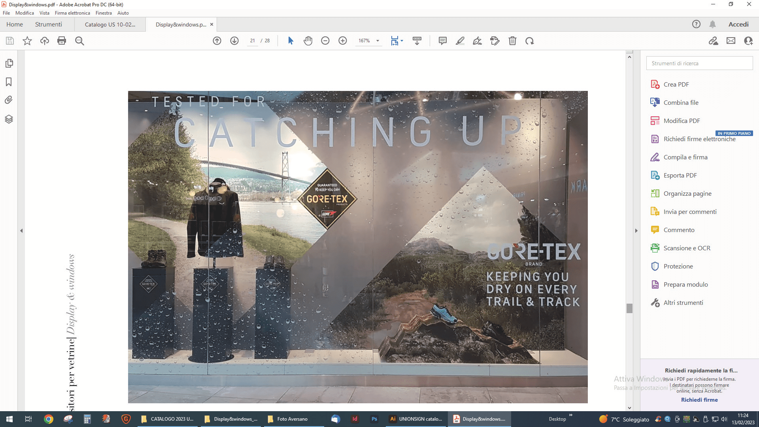Image resolution: width=759 pixels, height=427 pixels.
Task: Click the Richiedi firme link
Action: pyautogui.click(x=699, y=400)
